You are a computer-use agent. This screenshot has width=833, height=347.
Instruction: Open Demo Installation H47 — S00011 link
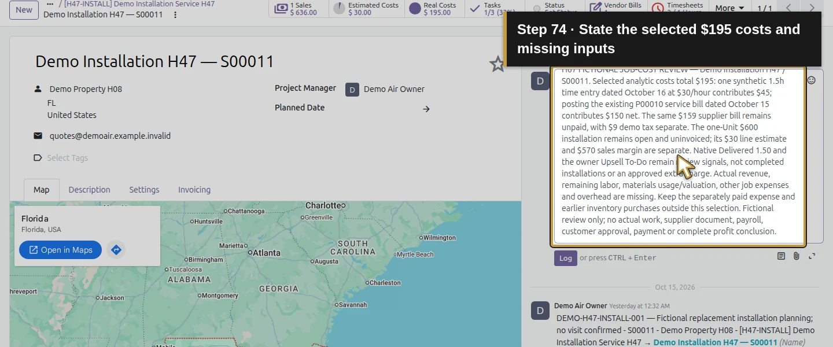716,342
